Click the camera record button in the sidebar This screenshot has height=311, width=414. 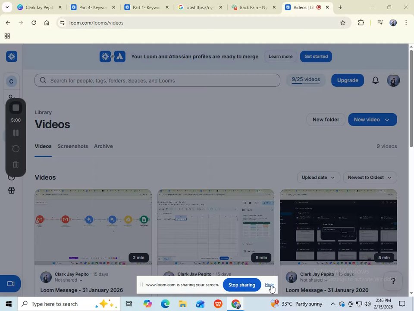pos(10,284)
